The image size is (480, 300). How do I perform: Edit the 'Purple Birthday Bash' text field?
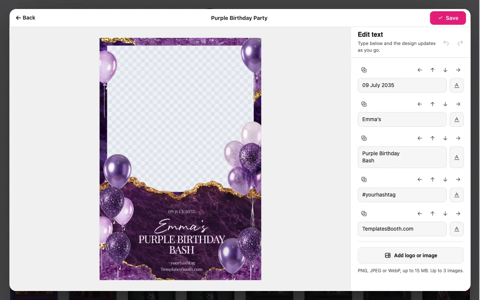point(402,157)
